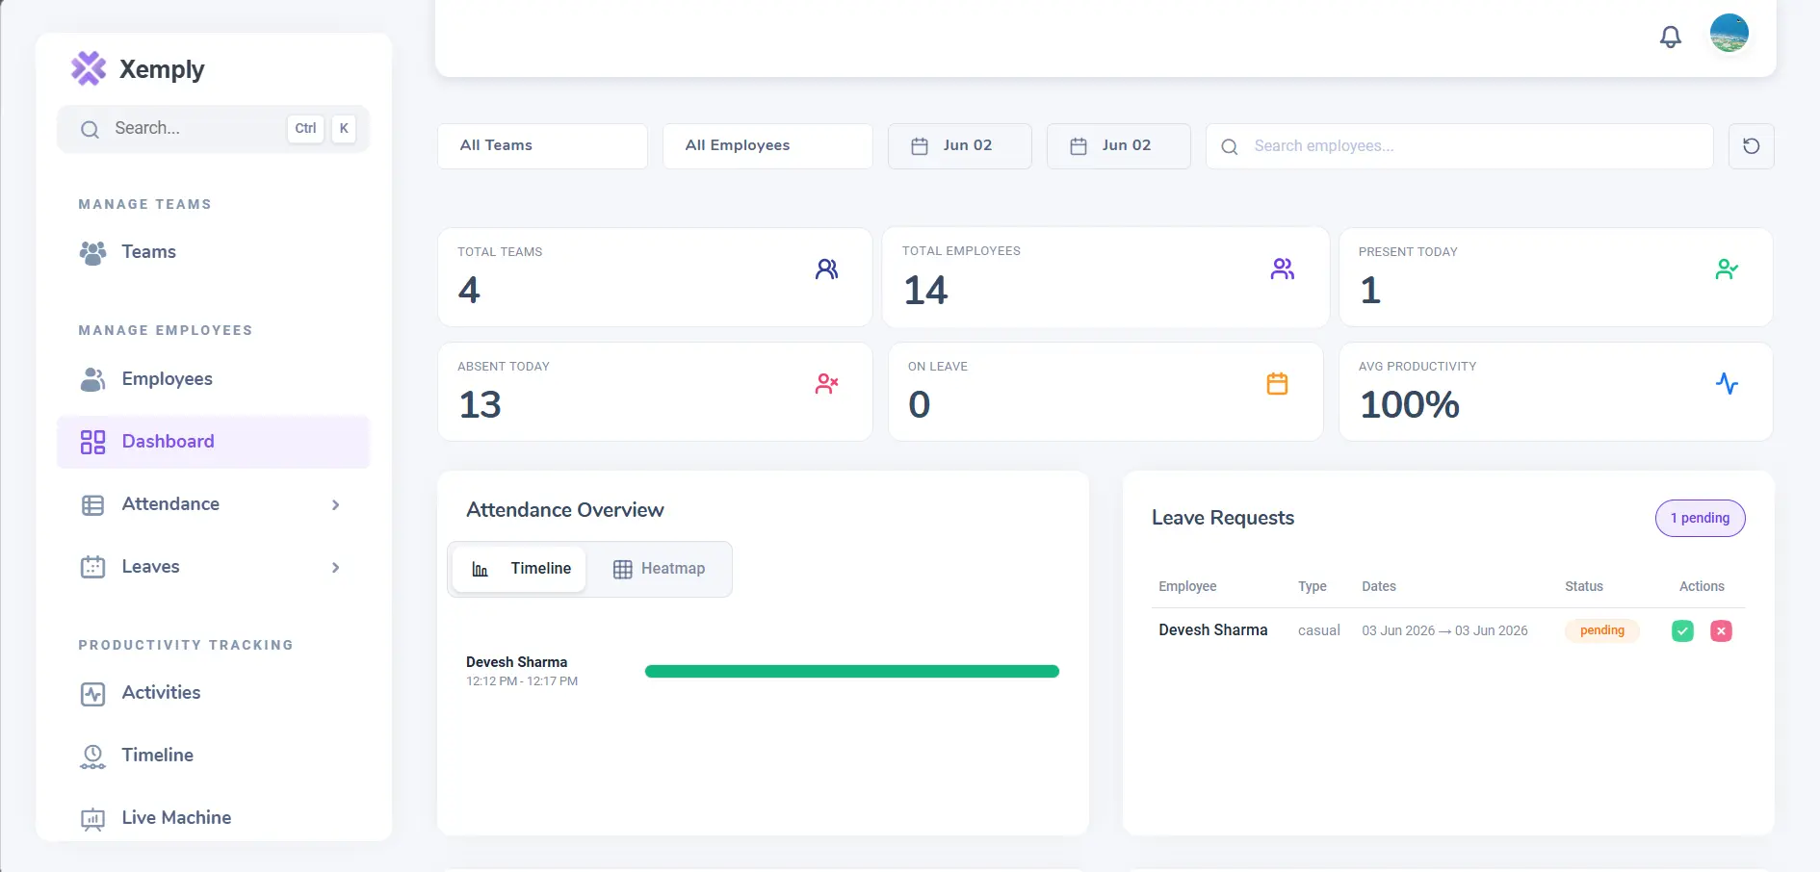Screen dimensions: 1820x872
Task: Click the Total Employees card icon
Action: pos(1283,269)
